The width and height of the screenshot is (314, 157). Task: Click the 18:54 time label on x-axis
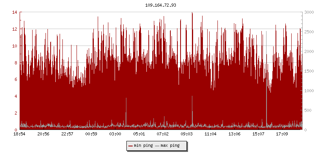[20, 134]
